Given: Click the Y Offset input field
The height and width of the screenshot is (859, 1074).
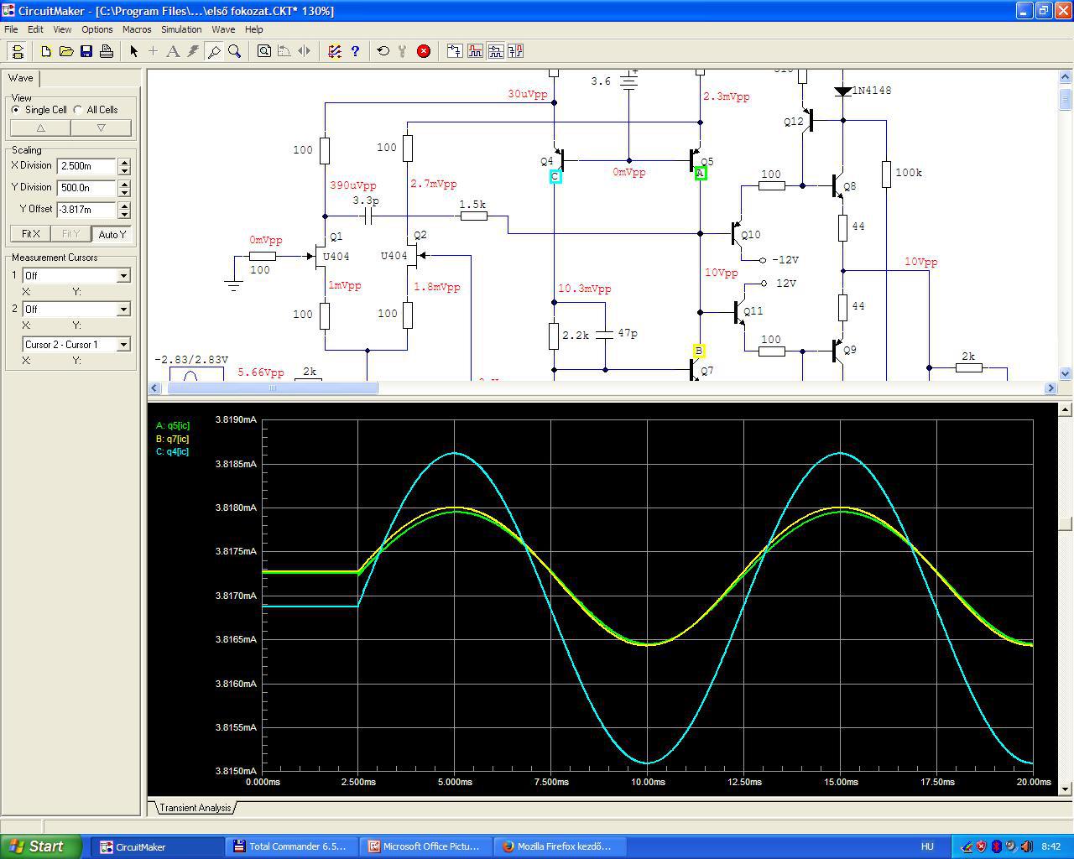Looking at the screenshot, I should (x=86, y=210).
